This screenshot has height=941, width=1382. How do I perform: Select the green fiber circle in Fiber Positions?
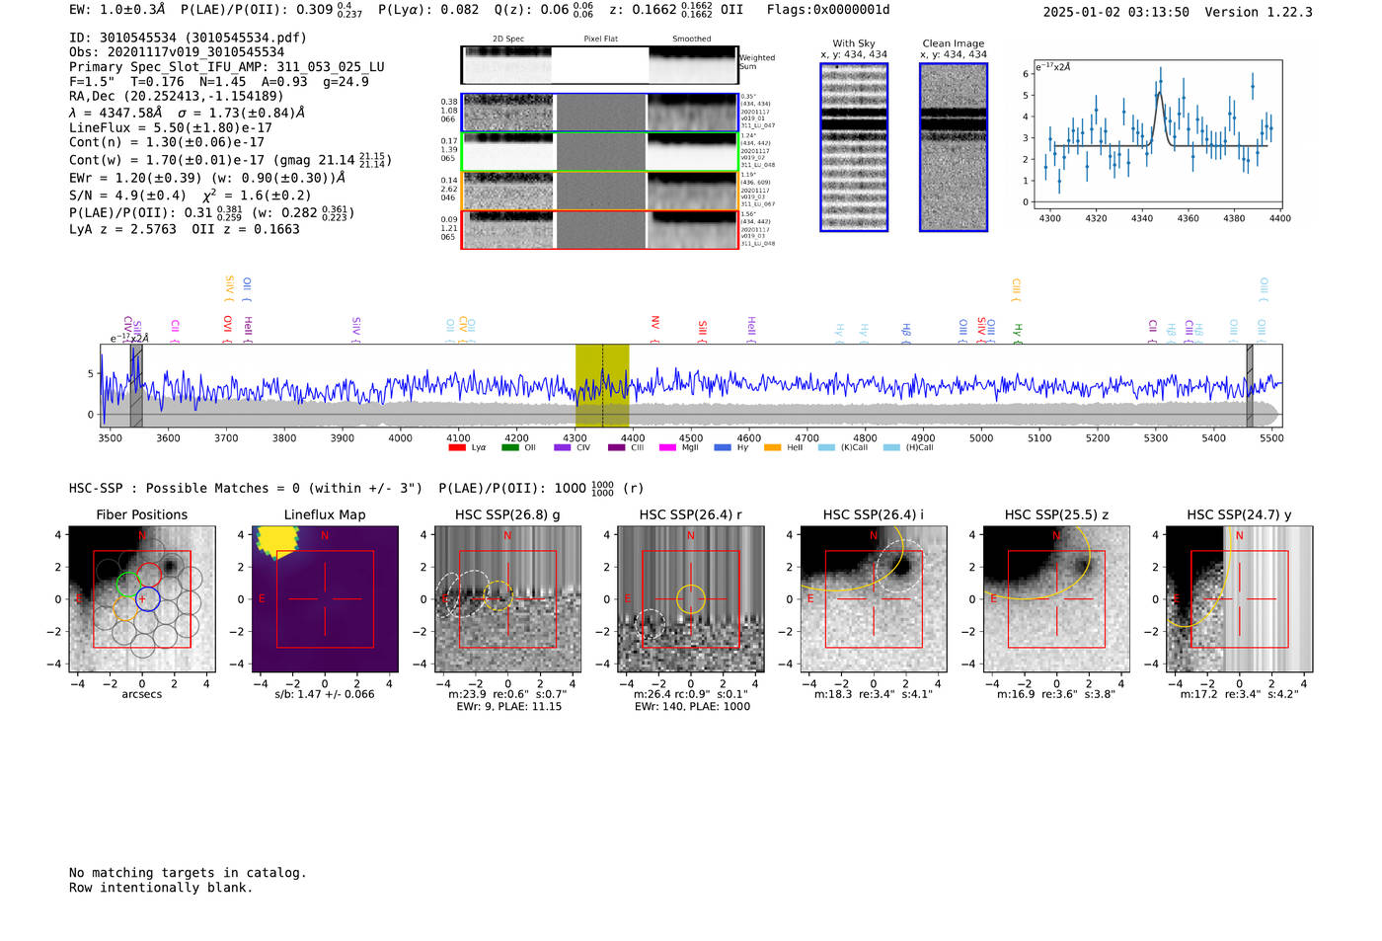click(x=128, y=583)
